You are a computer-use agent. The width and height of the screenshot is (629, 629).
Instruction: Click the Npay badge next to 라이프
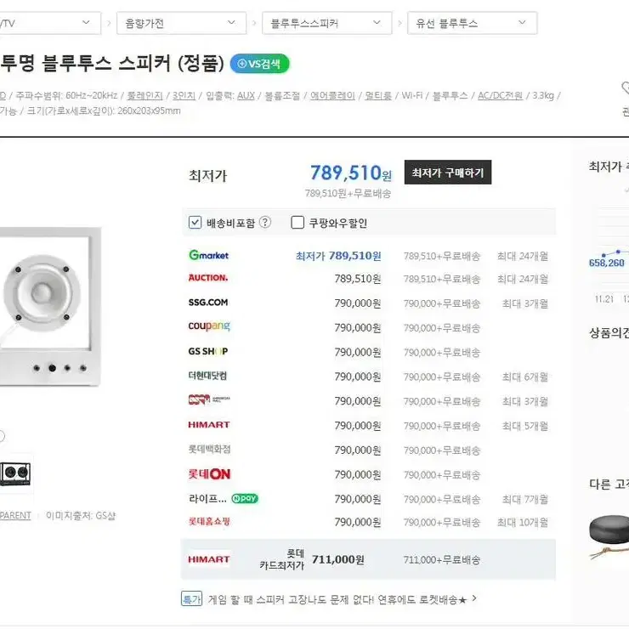pos(245,499)
